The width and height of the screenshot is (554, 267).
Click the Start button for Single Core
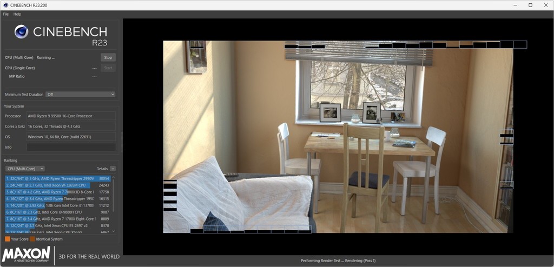coord(108,68)
